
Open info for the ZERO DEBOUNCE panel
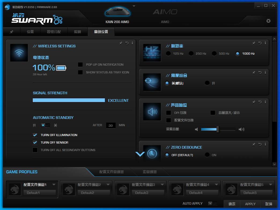[265, 144]
